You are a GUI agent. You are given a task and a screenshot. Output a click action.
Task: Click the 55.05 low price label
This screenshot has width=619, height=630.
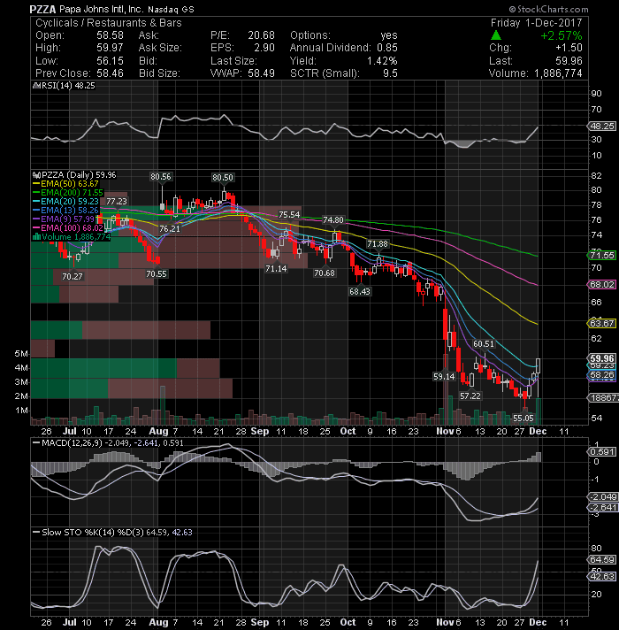[523, 419]
